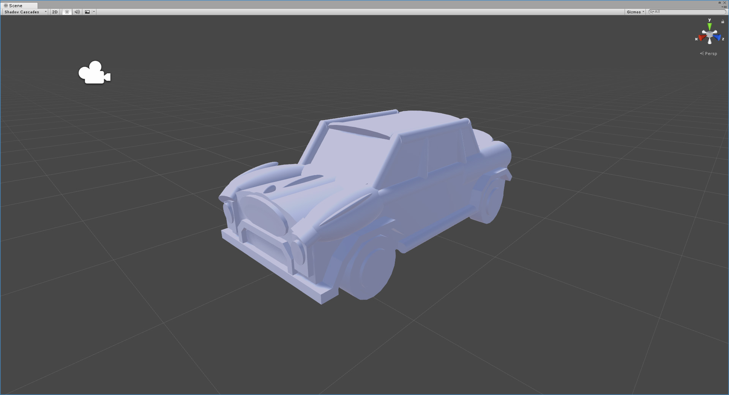Screen dimensions: 729x395
Task: Click the blue Z axis cone on the scene gizmo
Action: (717, 37)
